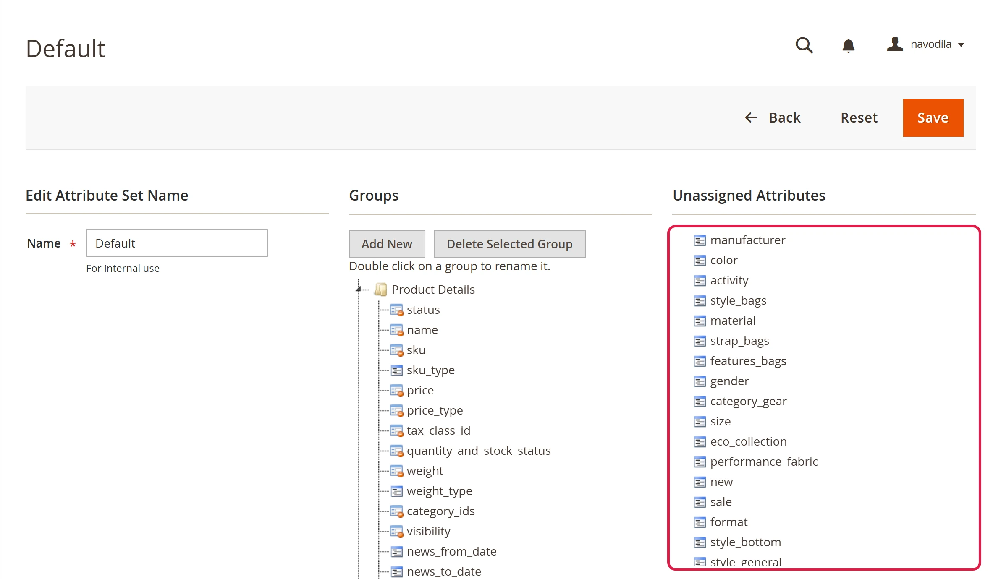Click the quantity_and_stock_status attribute icon
This screenshot has width=1001, height=579.
[x=396, y=451]
